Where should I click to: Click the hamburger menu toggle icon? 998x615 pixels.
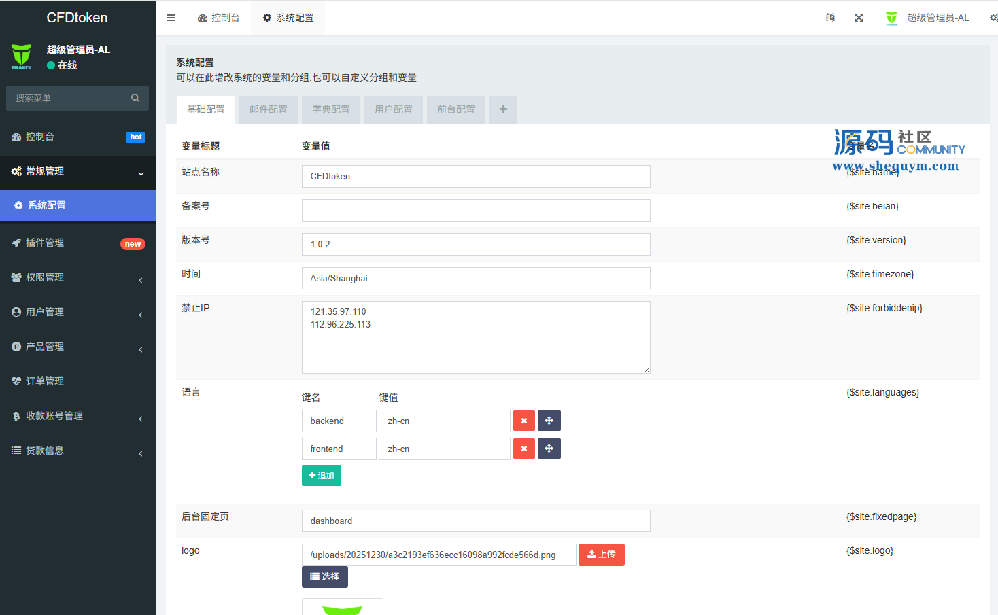coord(171,18)
